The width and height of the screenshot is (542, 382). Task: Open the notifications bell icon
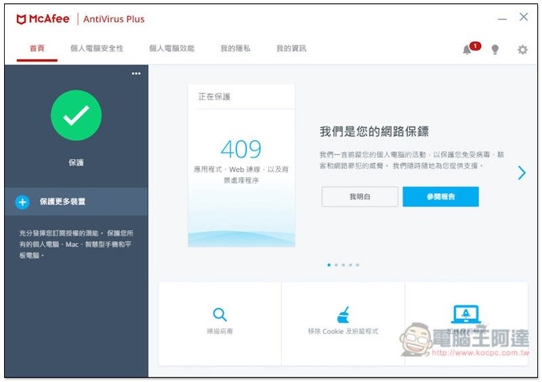pos(467,49)
